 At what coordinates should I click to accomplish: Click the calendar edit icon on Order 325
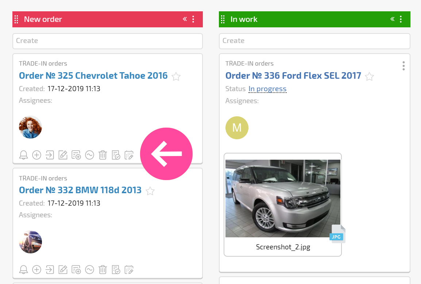pos(129,155)
